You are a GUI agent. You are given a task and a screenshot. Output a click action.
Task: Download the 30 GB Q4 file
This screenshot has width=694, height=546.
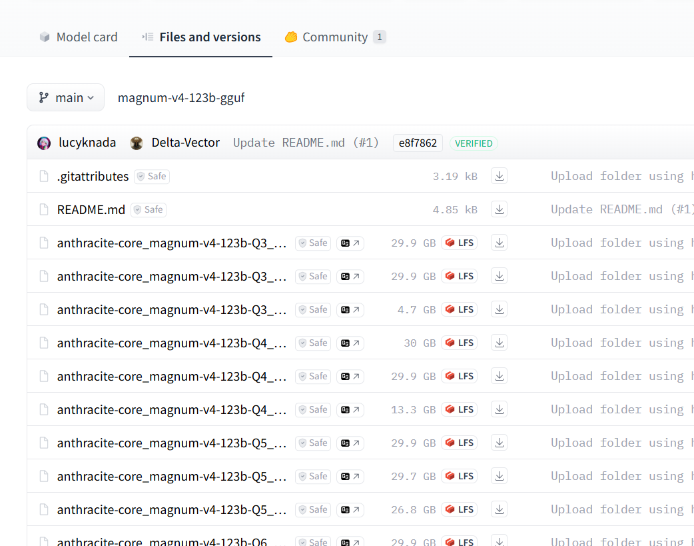coord(499,343)
